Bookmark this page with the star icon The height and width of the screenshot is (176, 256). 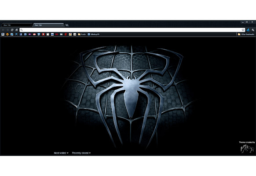click(243, 30)
